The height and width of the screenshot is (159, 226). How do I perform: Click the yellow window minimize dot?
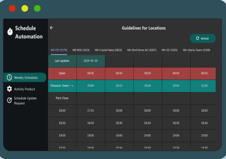coord(25,8)
